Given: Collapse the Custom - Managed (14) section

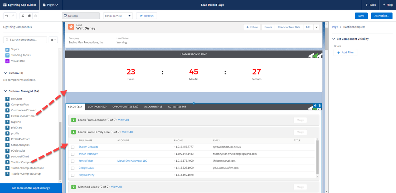Looking at the screenshot, I should click(6, 91).
